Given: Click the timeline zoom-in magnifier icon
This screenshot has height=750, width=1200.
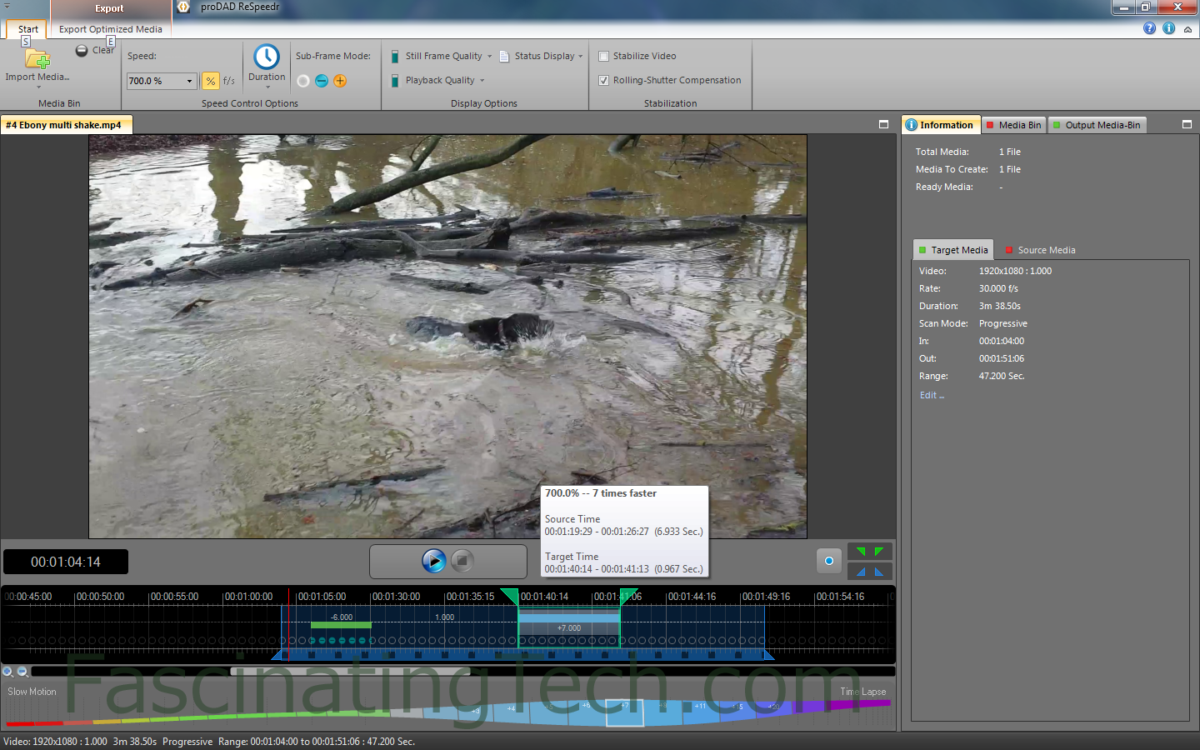Looking at the screenshot, I should tap(8, 672).
